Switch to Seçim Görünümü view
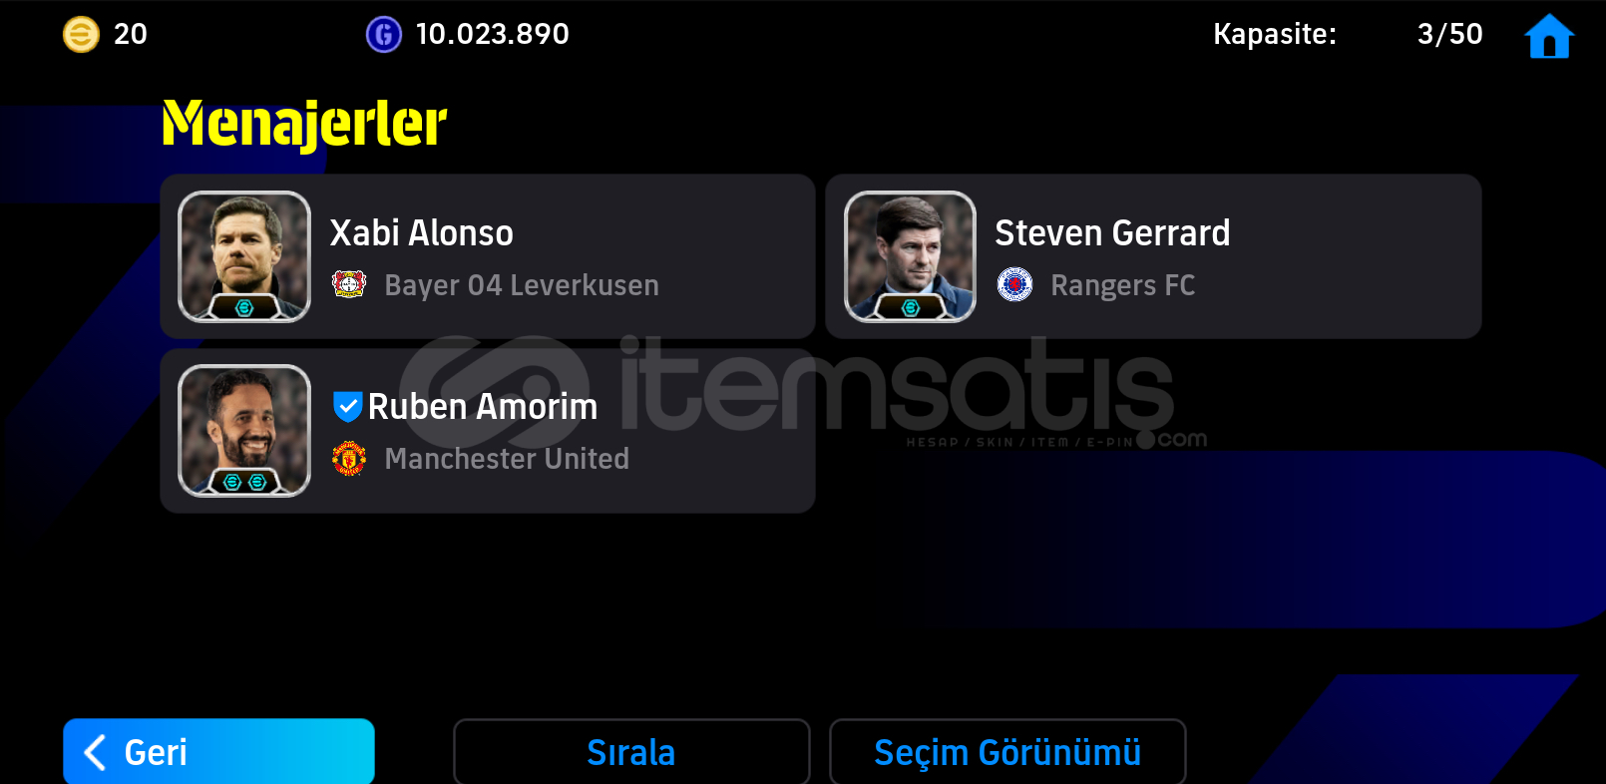This screenshot has height=784, width=1606. pyautogui.click(x=1007, y=752)
